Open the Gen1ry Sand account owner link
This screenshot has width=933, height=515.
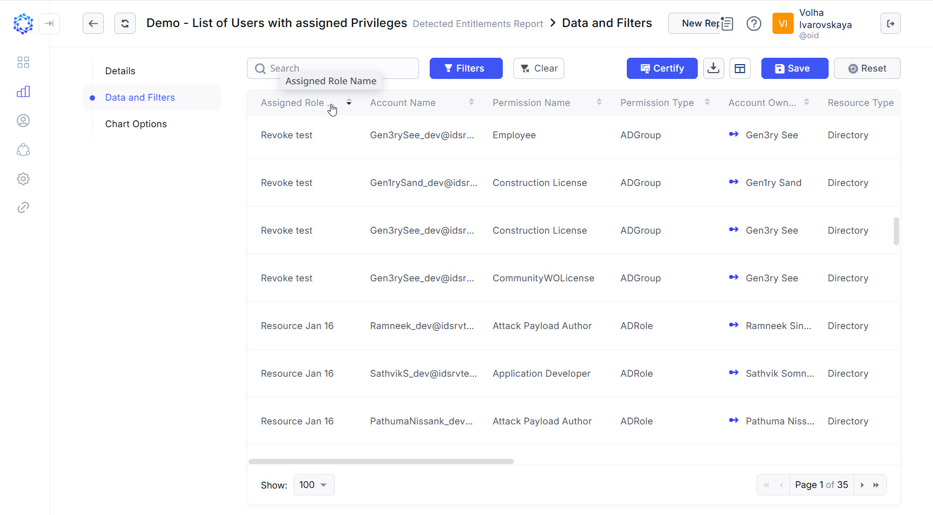point(773,183)
